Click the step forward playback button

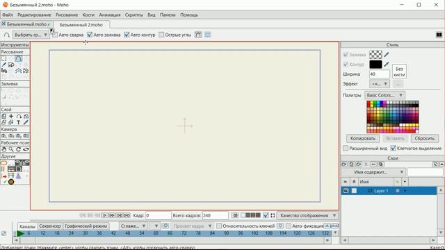112,215
